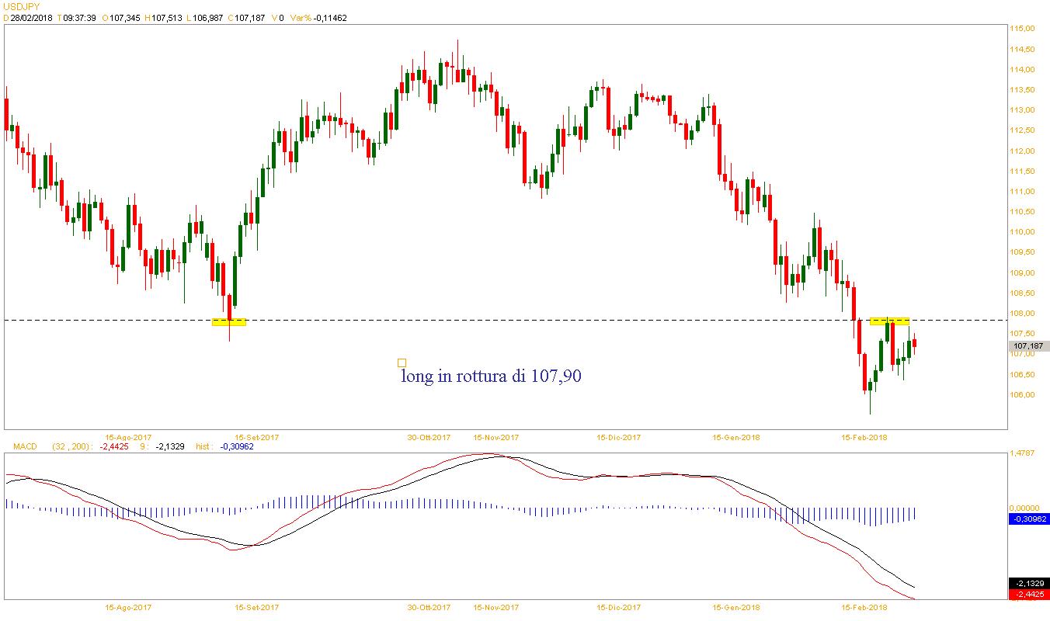
Task: Click the 115,00 price level on the scale
Action: (1022, 29)
